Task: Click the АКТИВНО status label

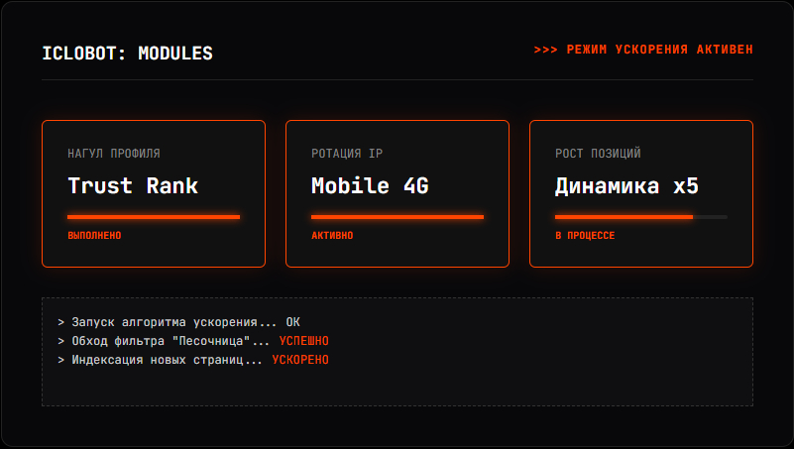Action: tap(332, 236)
